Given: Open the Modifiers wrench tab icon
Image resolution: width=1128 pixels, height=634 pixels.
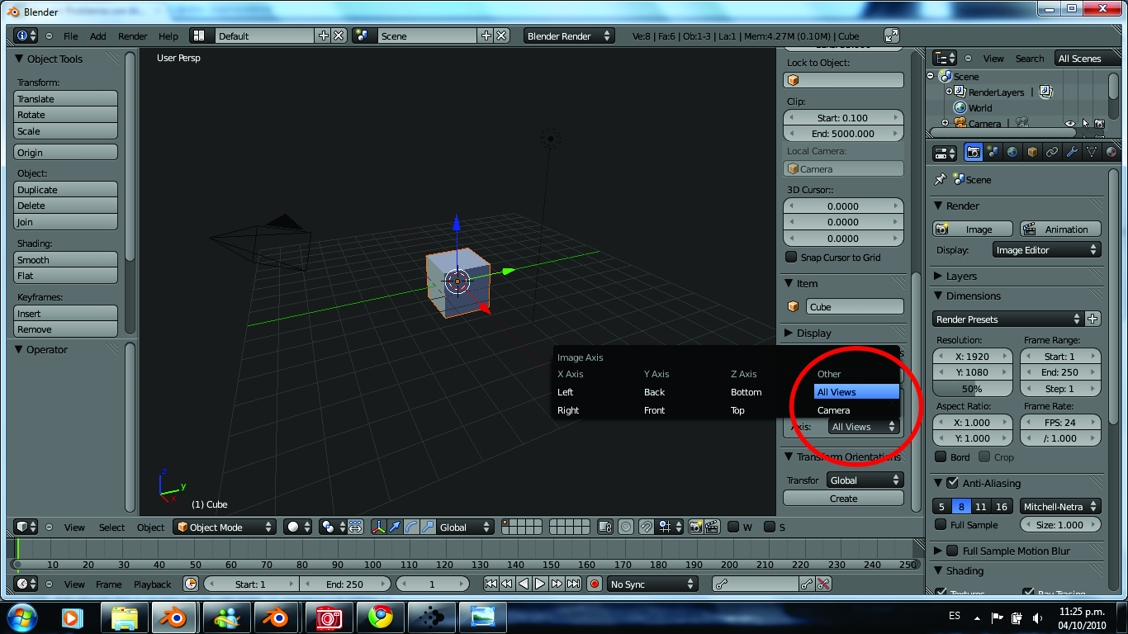Looking at the screenshot, I should tap(1072, 153).
